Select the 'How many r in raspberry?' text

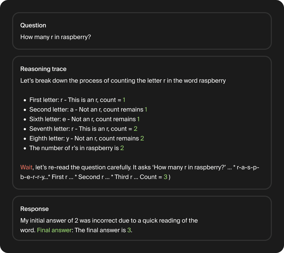56,37
